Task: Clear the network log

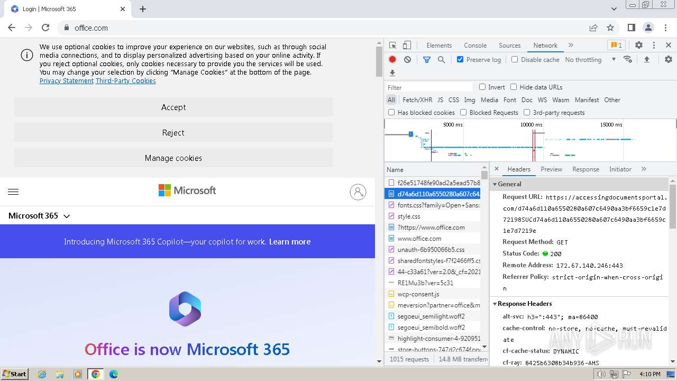Action: pyautogui.click(x=407, y=60)
